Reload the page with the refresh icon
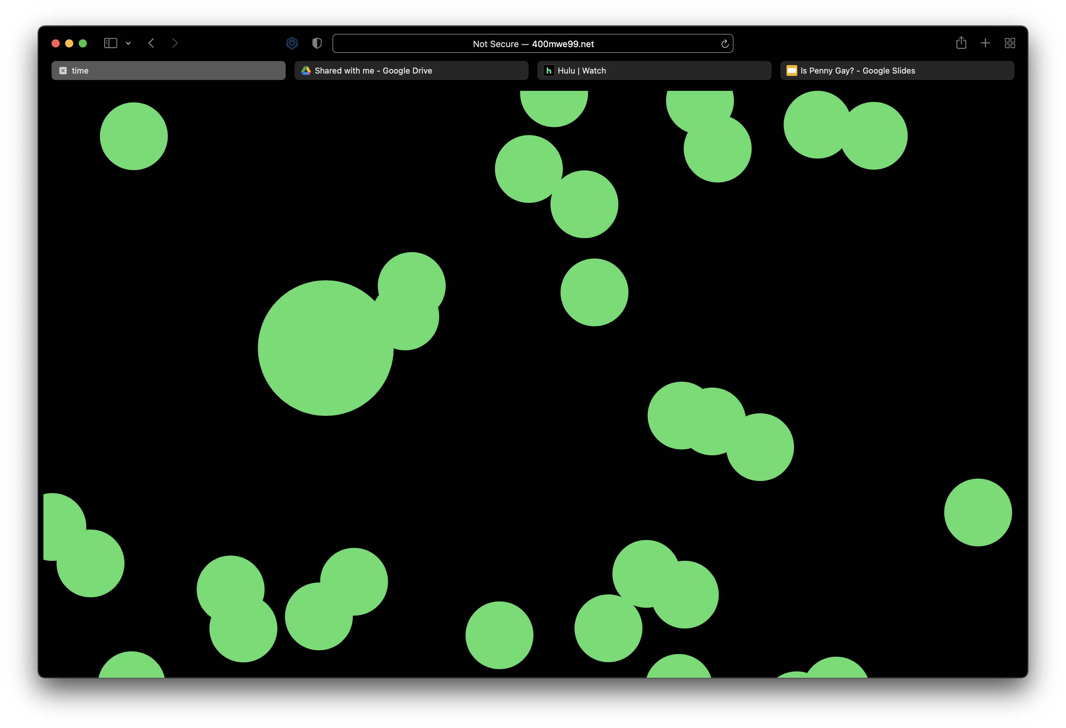1066x728 pixels. tap(725, 43)
